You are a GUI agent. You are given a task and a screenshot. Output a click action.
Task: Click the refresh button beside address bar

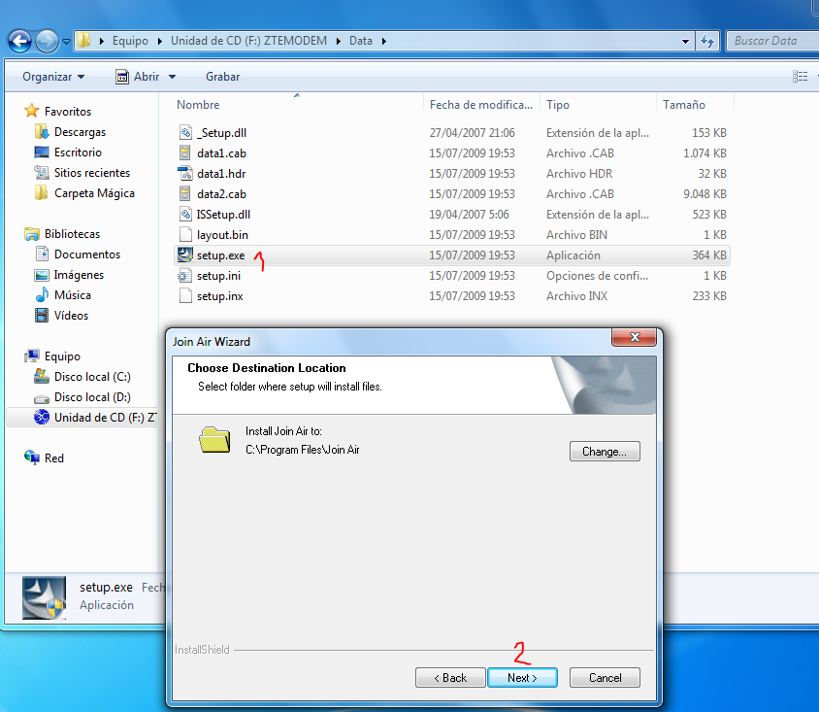707,41
